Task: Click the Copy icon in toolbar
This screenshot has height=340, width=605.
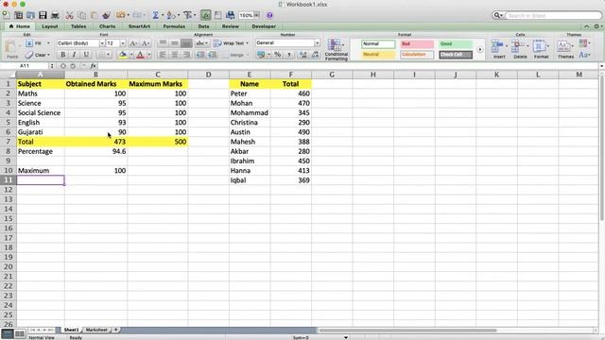Action: tap(82, 15)
